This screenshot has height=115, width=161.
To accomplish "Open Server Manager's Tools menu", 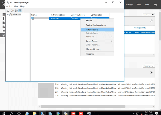I will point(139,5).
